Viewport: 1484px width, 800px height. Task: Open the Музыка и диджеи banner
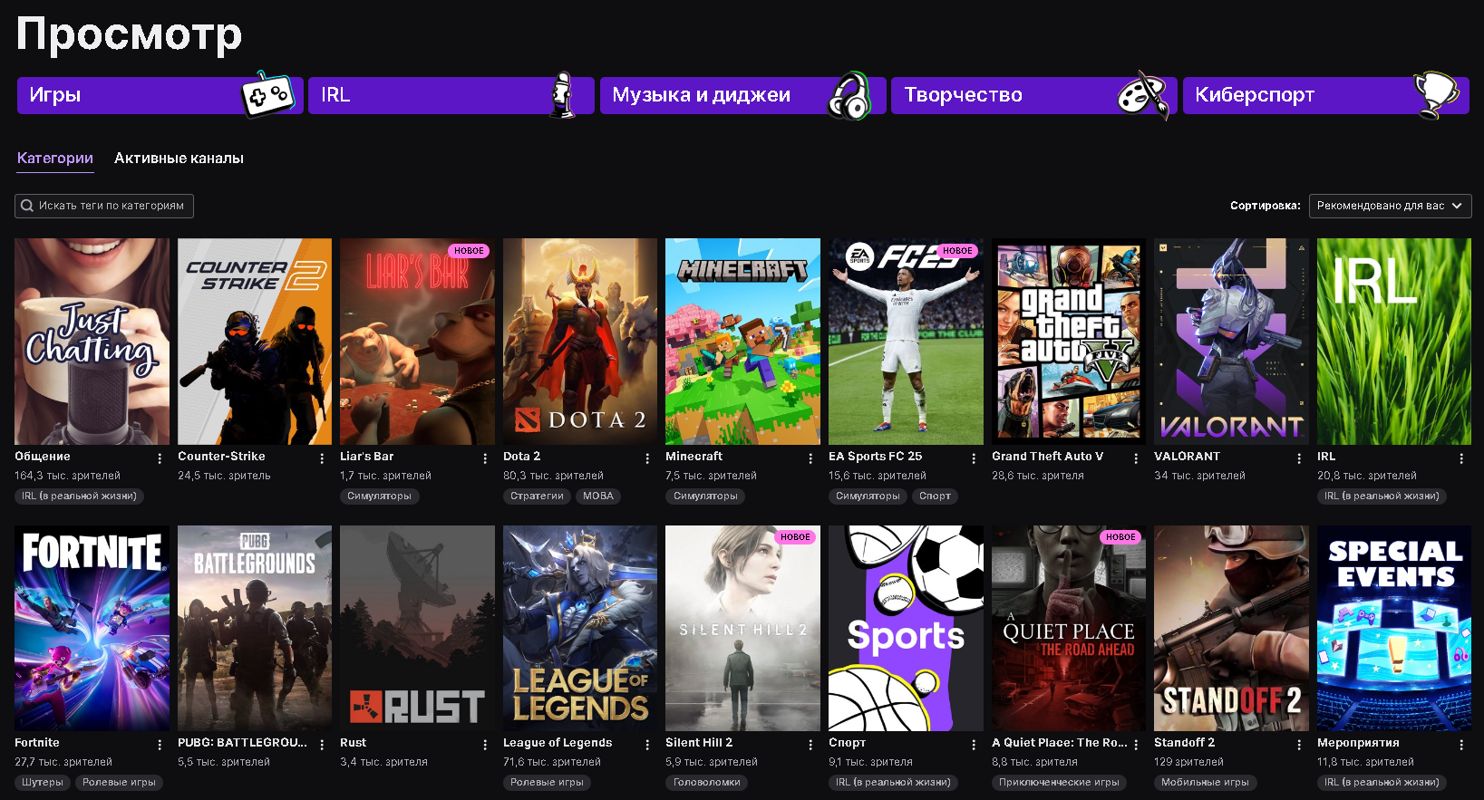click(x=742, y=95)
